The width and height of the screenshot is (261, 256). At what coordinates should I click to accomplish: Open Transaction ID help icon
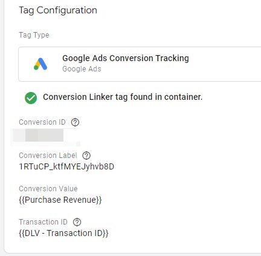point(77,222)
